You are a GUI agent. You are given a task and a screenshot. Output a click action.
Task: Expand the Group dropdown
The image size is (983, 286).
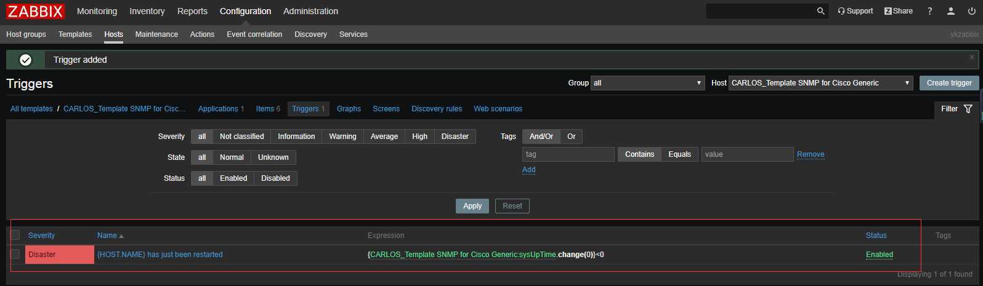[x=647, y=83]
